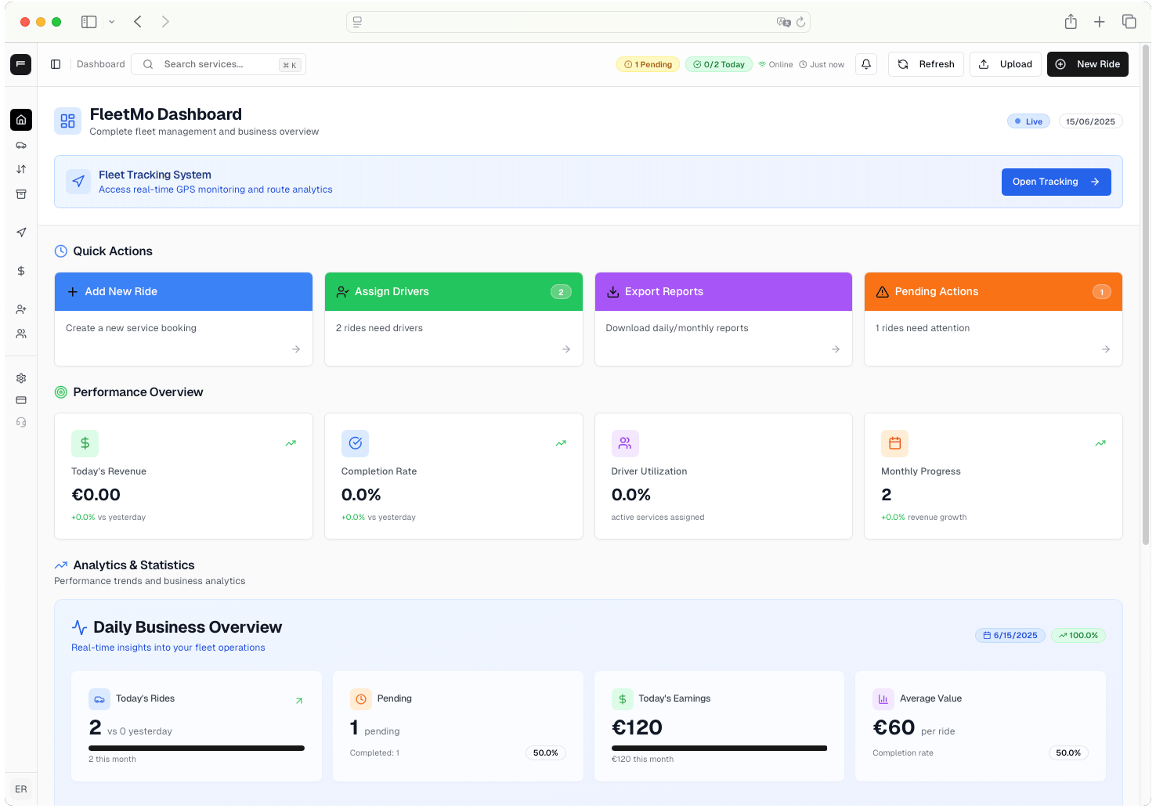Screen dimensions: 1156x812
Task: Click the 1 Pending status badge
Action: (x=648, y=64)
